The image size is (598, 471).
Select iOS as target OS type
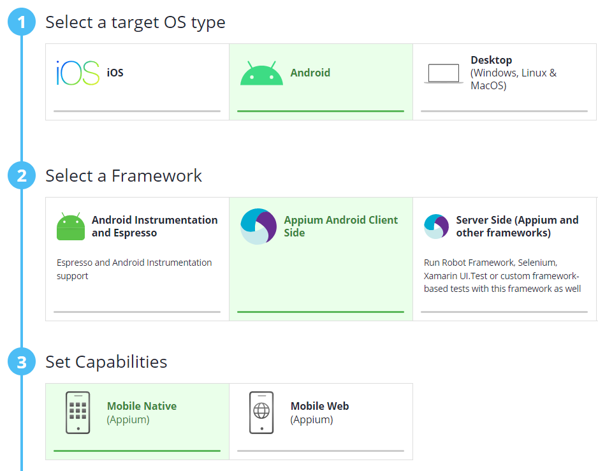(115, 73)
